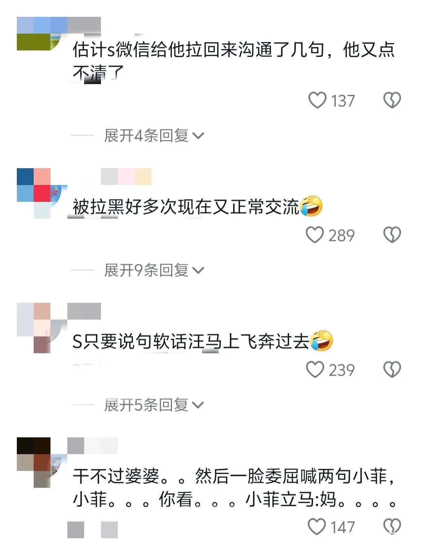Tap broken heart beside 289 likes
This screenshot has width=424, height=545.
point(392,235)
